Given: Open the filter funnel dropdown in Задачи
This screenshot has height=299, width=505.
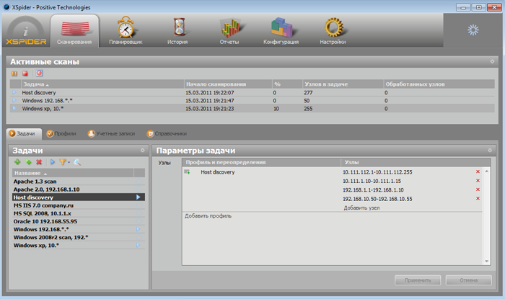Looking at the screenshot, I should tap(64, 163).
